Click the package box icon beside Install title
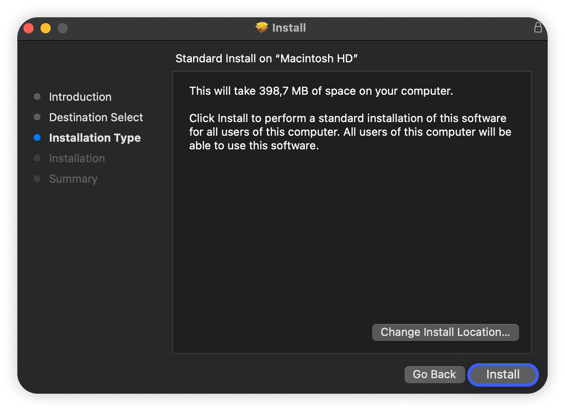 point(262,27)
